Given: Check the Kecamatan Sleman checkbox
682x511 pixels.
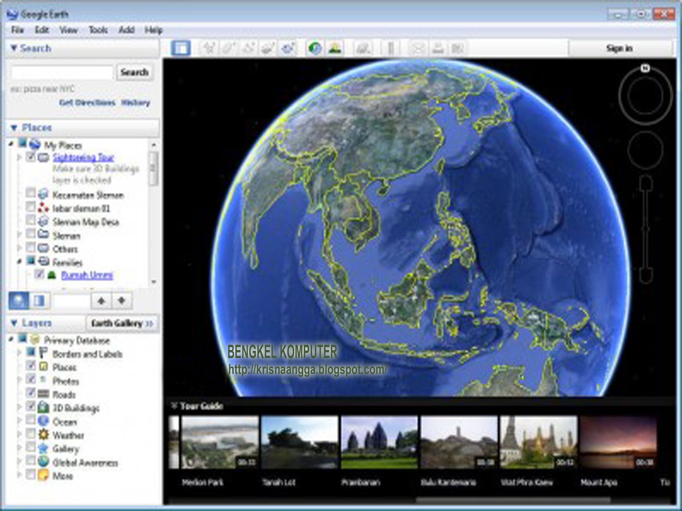Looking at the screenshot, I should coord(30,193).
